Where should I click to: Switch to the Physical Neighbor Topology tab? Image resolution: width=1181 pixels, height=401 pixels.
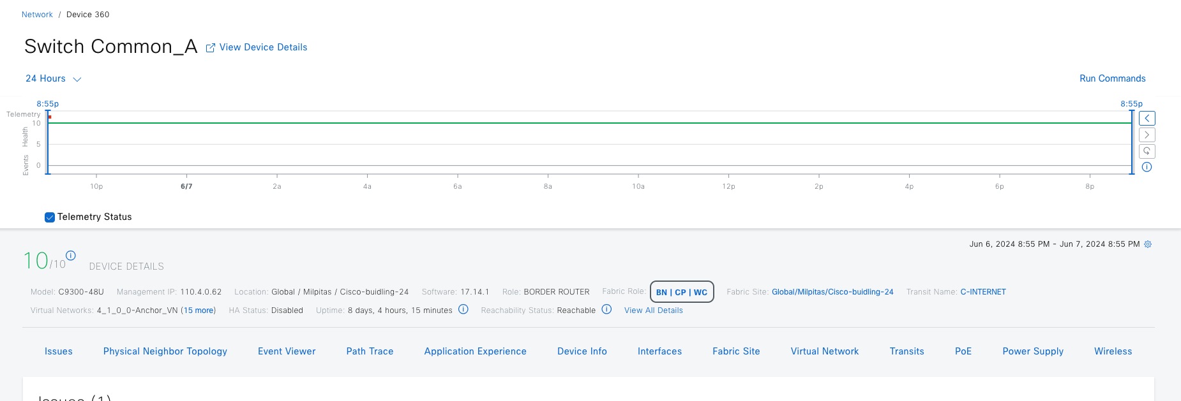[165, 351]
